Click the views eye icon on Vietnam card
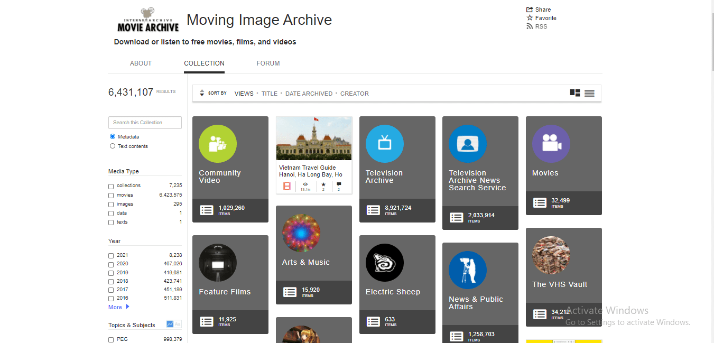The image size is (714, 343). tap(305, 184)
